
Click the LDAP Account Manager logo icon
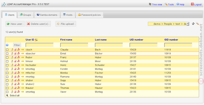pyautogui.click(x=4, y=4)
